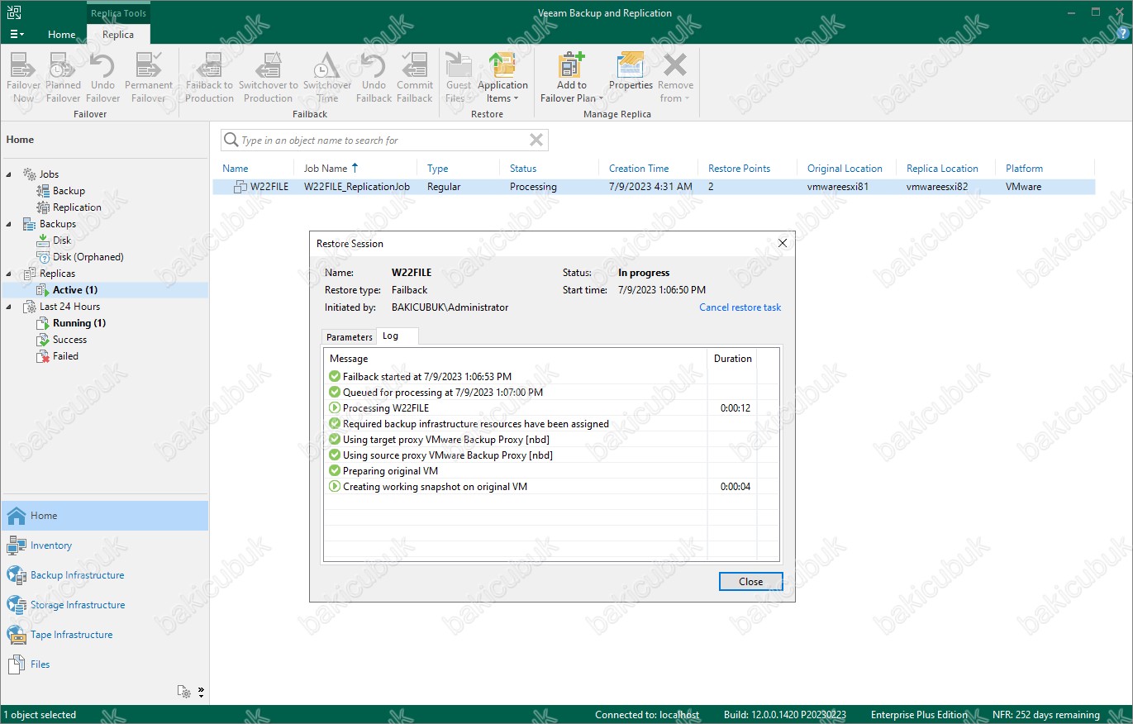Select Backup under Jobs tree

click(x=69, y=191)
